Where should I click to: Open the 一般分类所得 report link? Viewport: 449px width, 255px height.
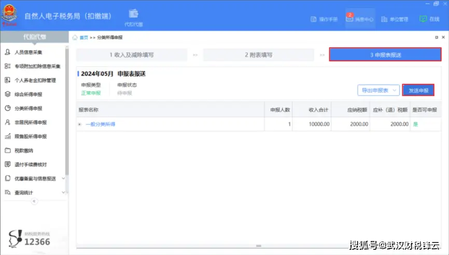coord(100,124)
